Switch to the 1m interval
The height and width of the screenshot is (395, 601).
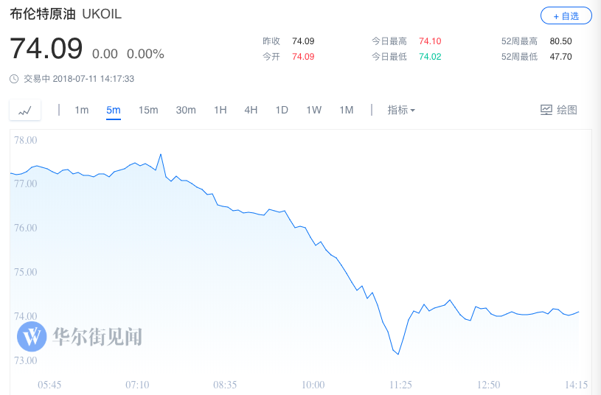tap(81, 110)
